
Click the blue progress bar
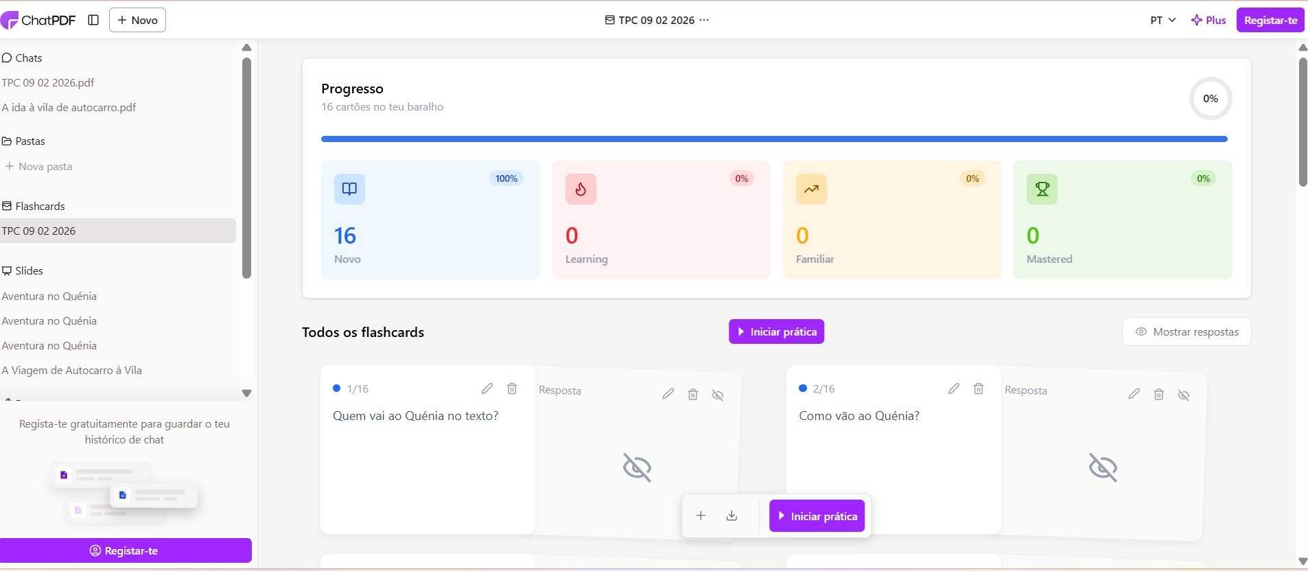point(774,139)
